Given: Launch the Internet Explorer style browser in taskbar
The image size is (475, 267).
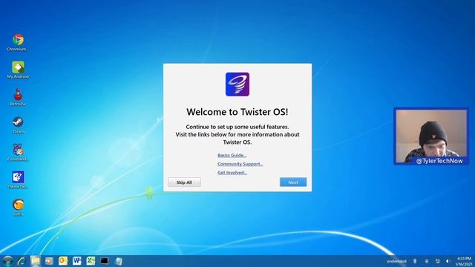Looking at the screenshot, I should click(22, 261).
